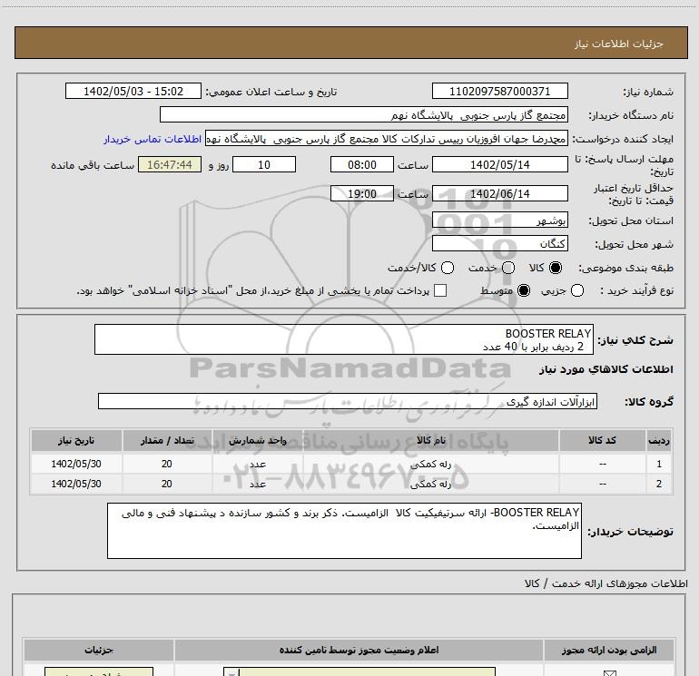699x676 pixels.
Task: Click the ردیف column header
Action: click(x=658, y=440)
